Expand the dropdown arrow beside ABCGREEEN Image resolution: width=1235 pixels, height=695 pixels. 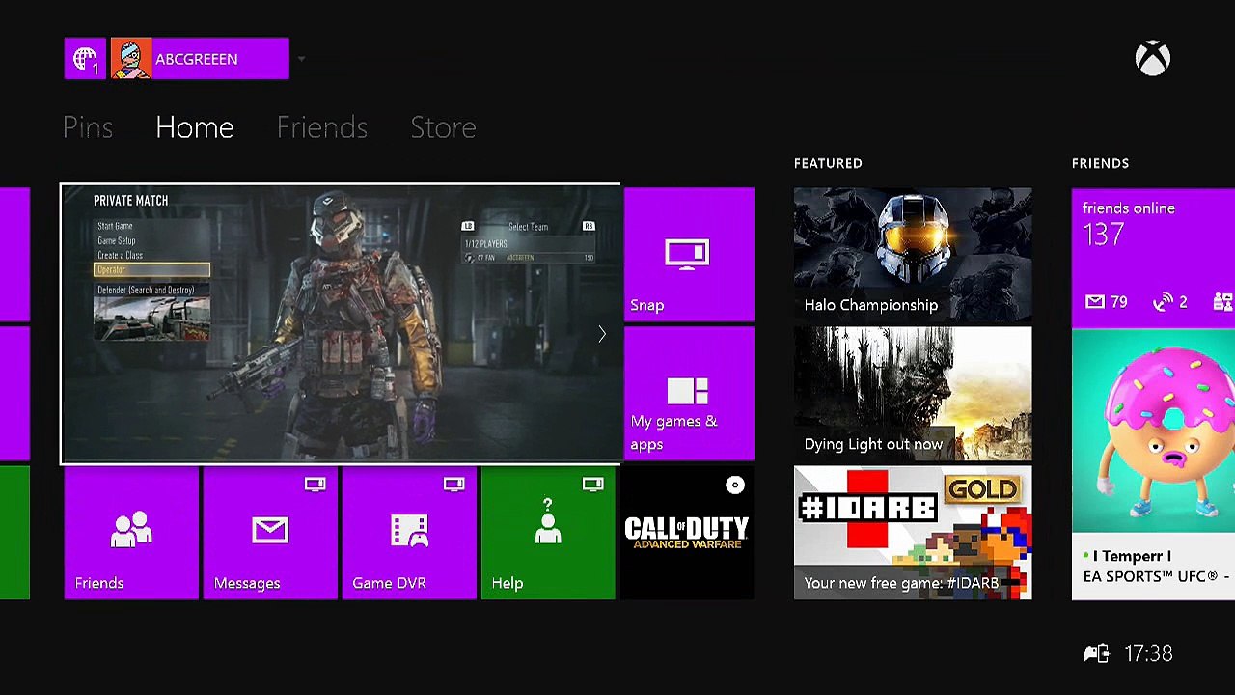[x=301, y=60]
